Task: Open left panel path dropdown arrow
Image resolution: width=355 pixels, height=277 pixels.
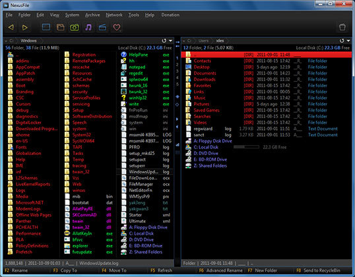Action: pos(171,41)
